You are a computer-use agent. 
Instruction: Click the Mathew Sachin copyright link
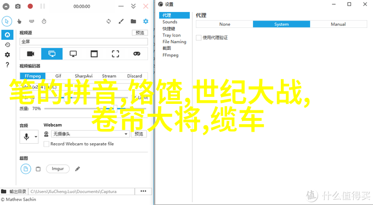[x=18, y=200]
